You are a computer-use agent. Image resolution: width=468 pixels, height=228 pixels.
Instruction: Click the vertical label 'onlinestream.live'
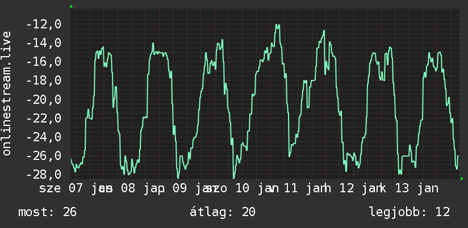(7, 93)
